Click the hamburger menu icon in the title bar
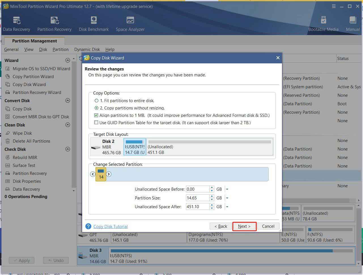This screenshot has width=363, height=275. [x=334, y=6]
